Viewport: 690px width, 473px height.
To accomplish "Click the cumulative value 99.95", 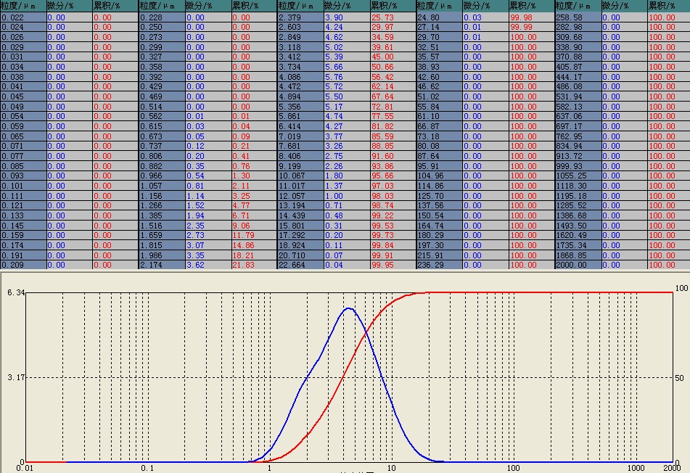I will point(382,265).
